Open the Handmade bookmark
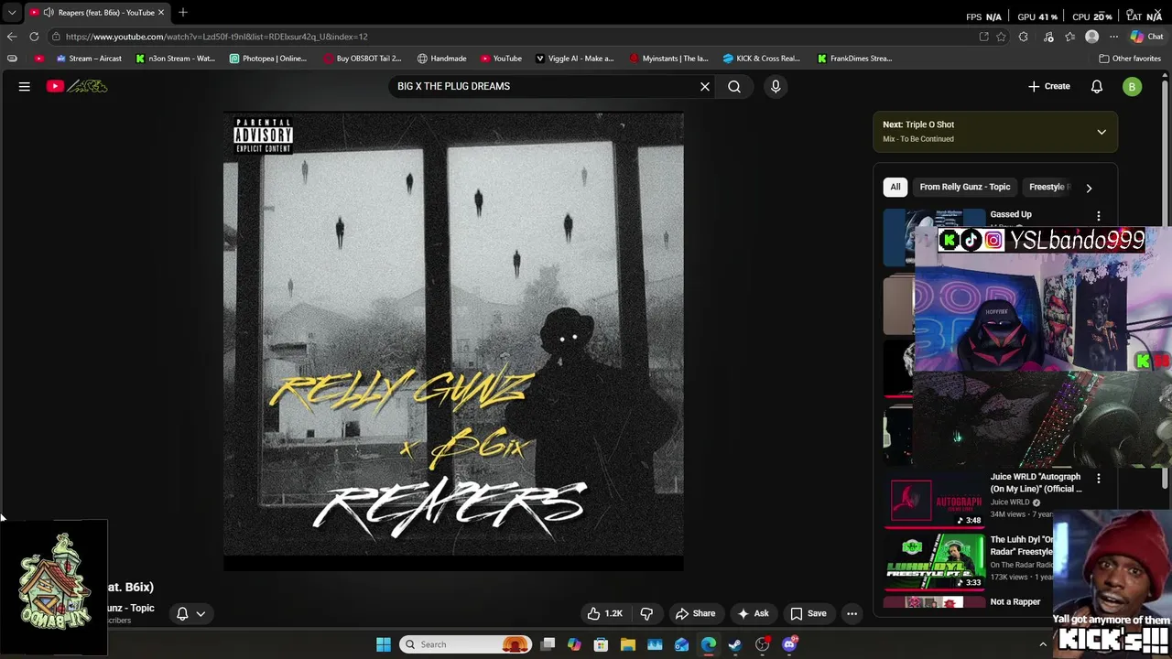1172x659 pixels. point(442,59)
